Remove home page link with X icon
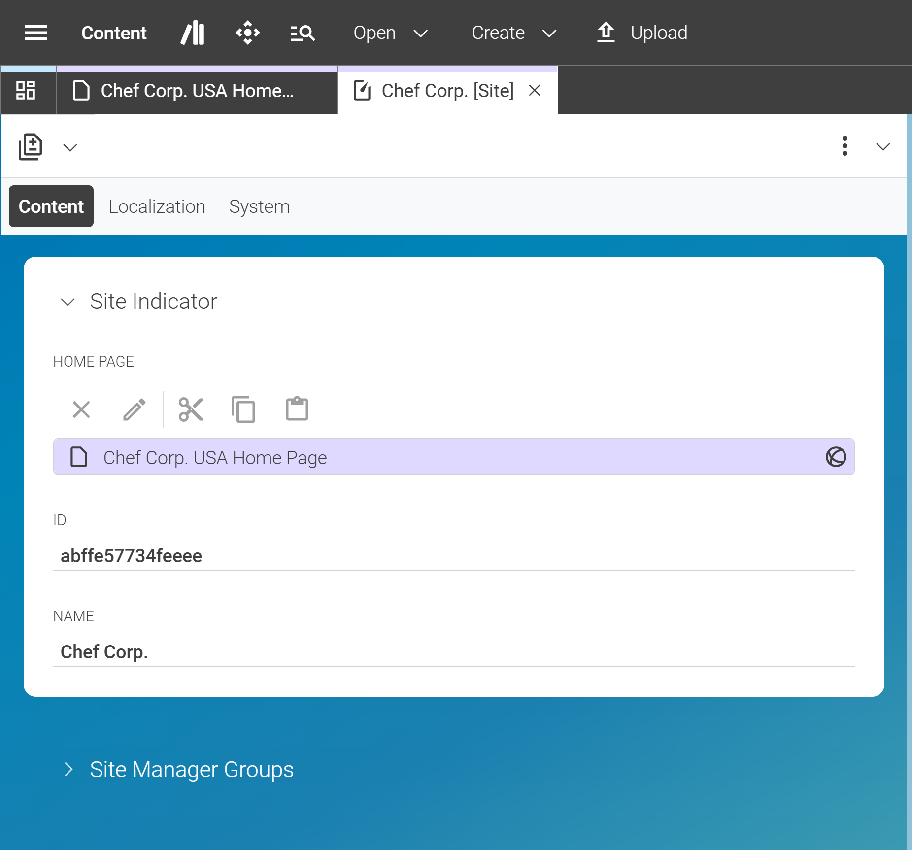 (x=81, y=409)
